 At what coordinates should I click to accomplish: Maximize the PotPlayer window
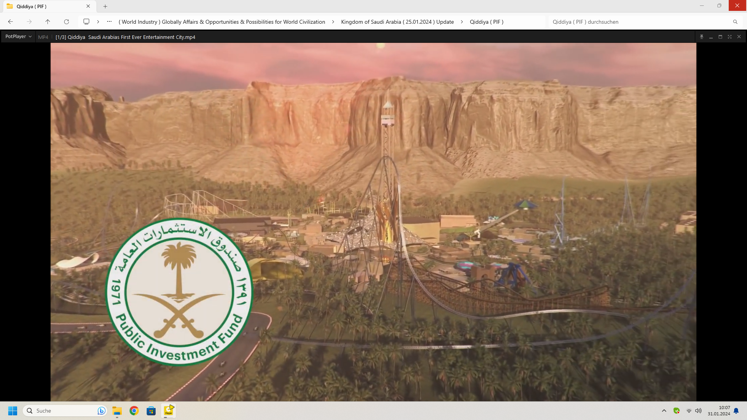click(720, 37)
